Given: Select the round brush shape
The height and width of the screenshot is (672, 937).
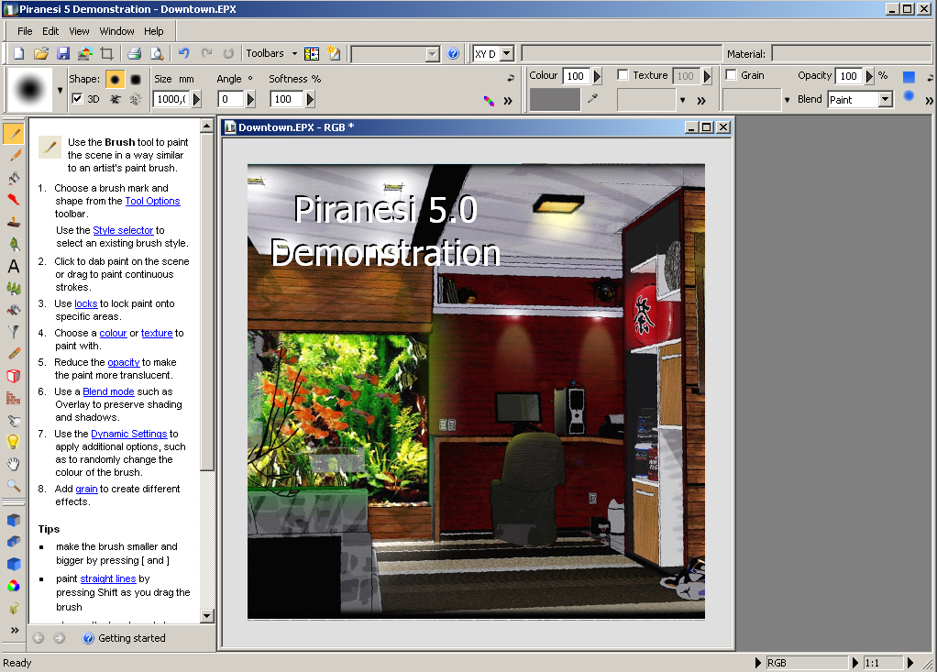Looking at the screenshot, I should [115, 79].
